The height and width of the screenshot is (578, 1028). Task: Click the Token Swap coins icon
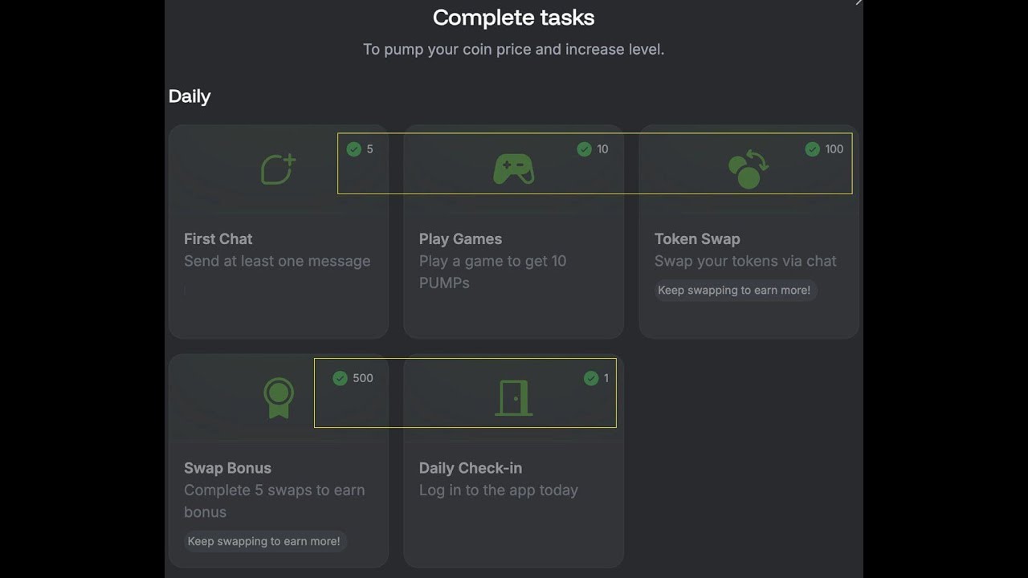(748, 169)
